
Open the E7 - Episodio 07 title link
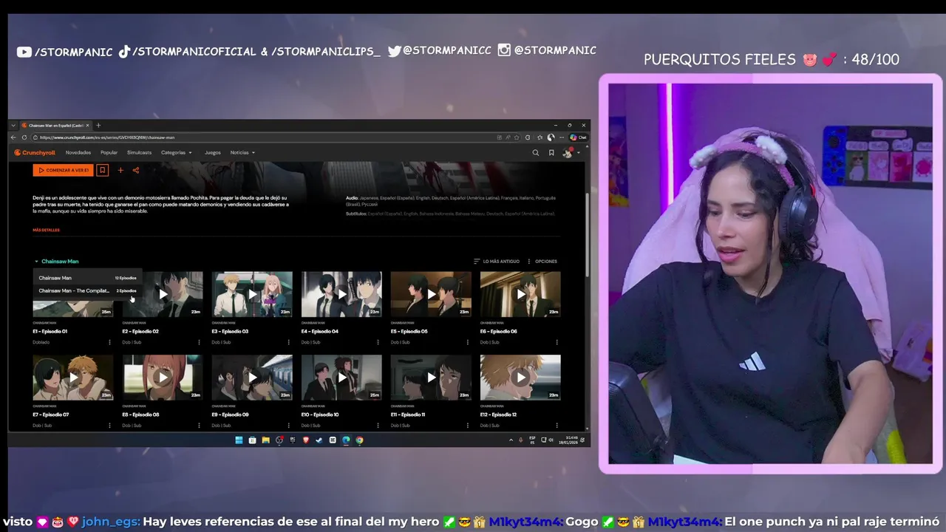(x=51, y=415)
